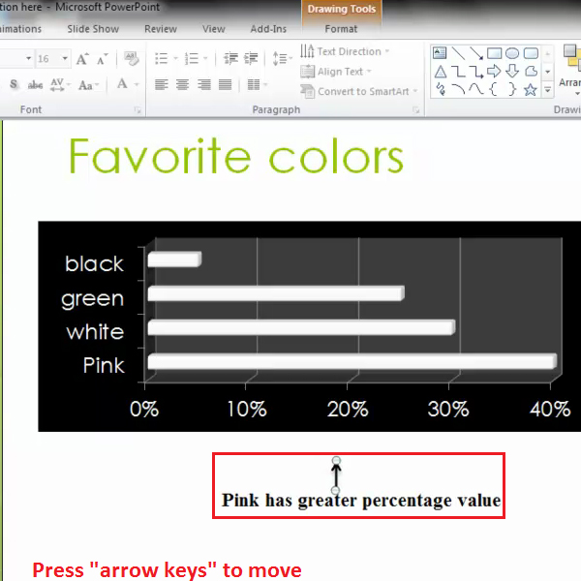Image resolution: width=581 pixels, height=581 pixels.
Task: Open the Change Case menu
Action: [88, 85]
